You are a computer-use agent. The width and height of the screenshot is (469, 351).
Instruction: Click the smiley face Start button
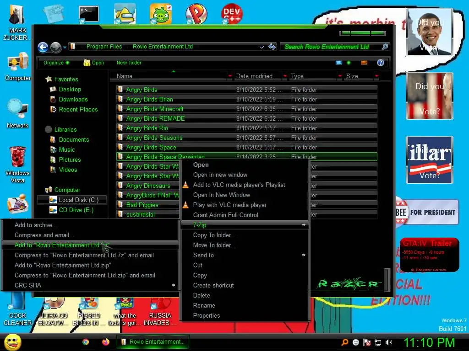(12, 342)
